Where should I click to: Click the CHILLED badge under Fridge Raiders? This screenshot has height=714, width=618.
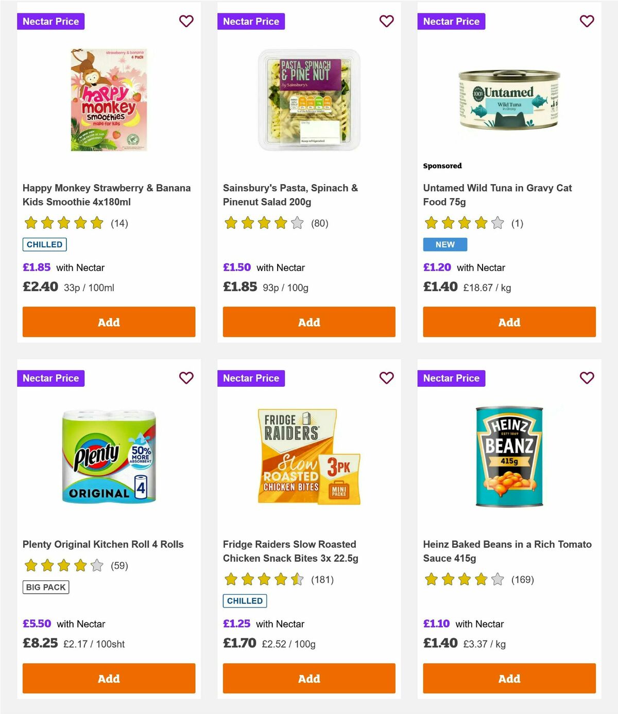245,600
